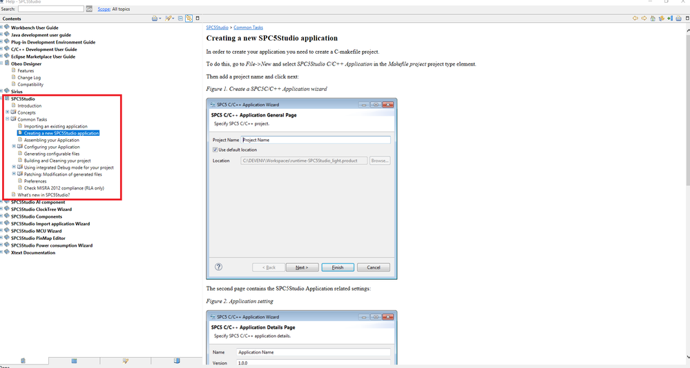Switch to the Index tab at bottom
Viewport: 690px width, 368px height.
pos(74,361)
